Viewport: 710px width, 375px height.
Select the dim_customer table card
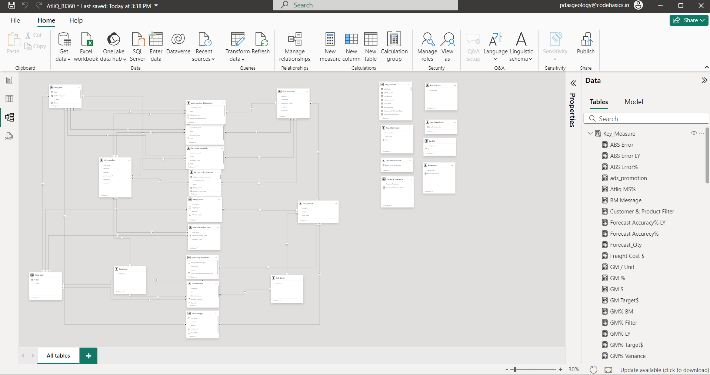293,103
